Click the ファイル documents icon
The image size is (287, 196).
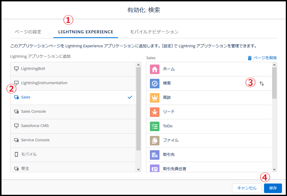pyautogui.click(x=154, y=140)
